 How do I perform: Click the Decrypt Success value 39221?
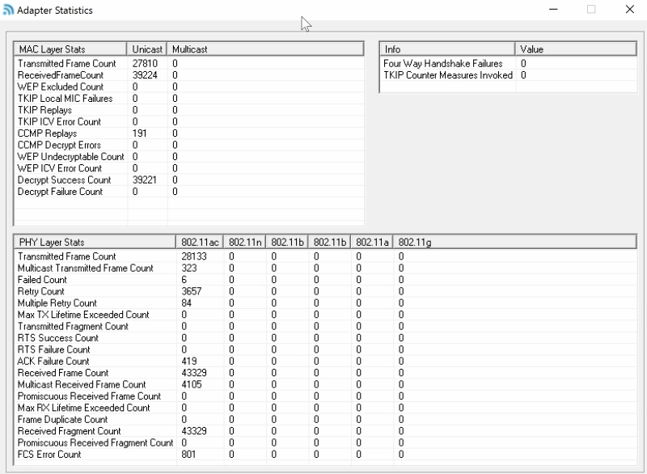(x=145, y=180)
